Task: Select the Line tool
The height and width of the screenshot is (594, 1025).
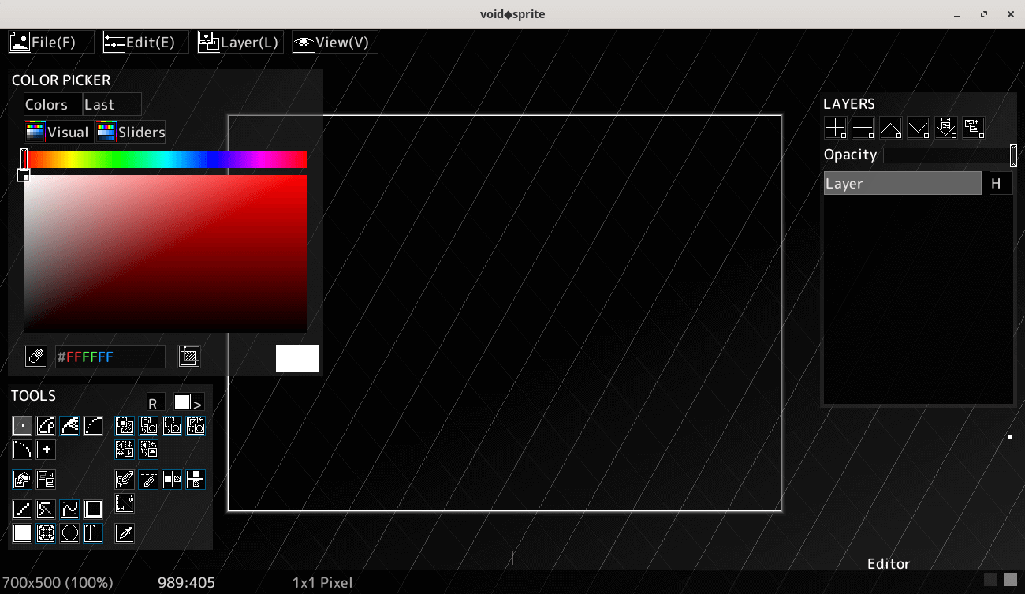Action: coord(22,509)
